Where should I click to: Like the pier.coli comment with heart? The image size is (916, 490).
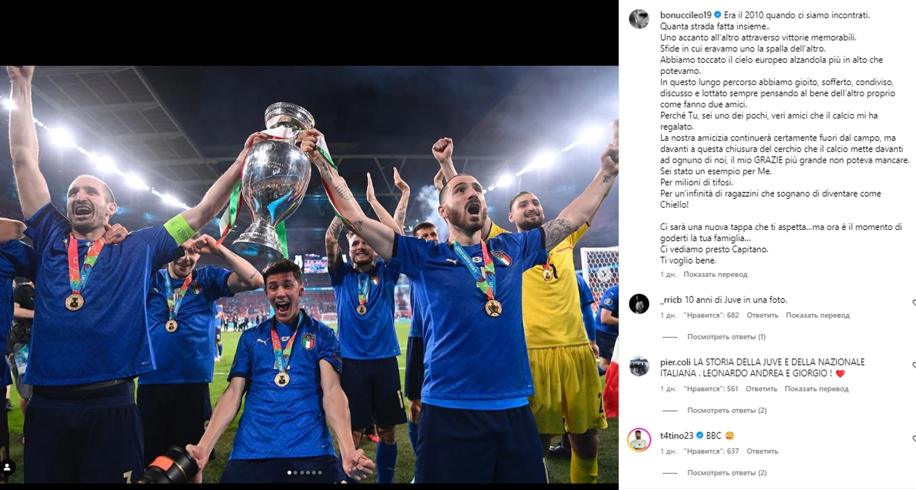point(913,365)
